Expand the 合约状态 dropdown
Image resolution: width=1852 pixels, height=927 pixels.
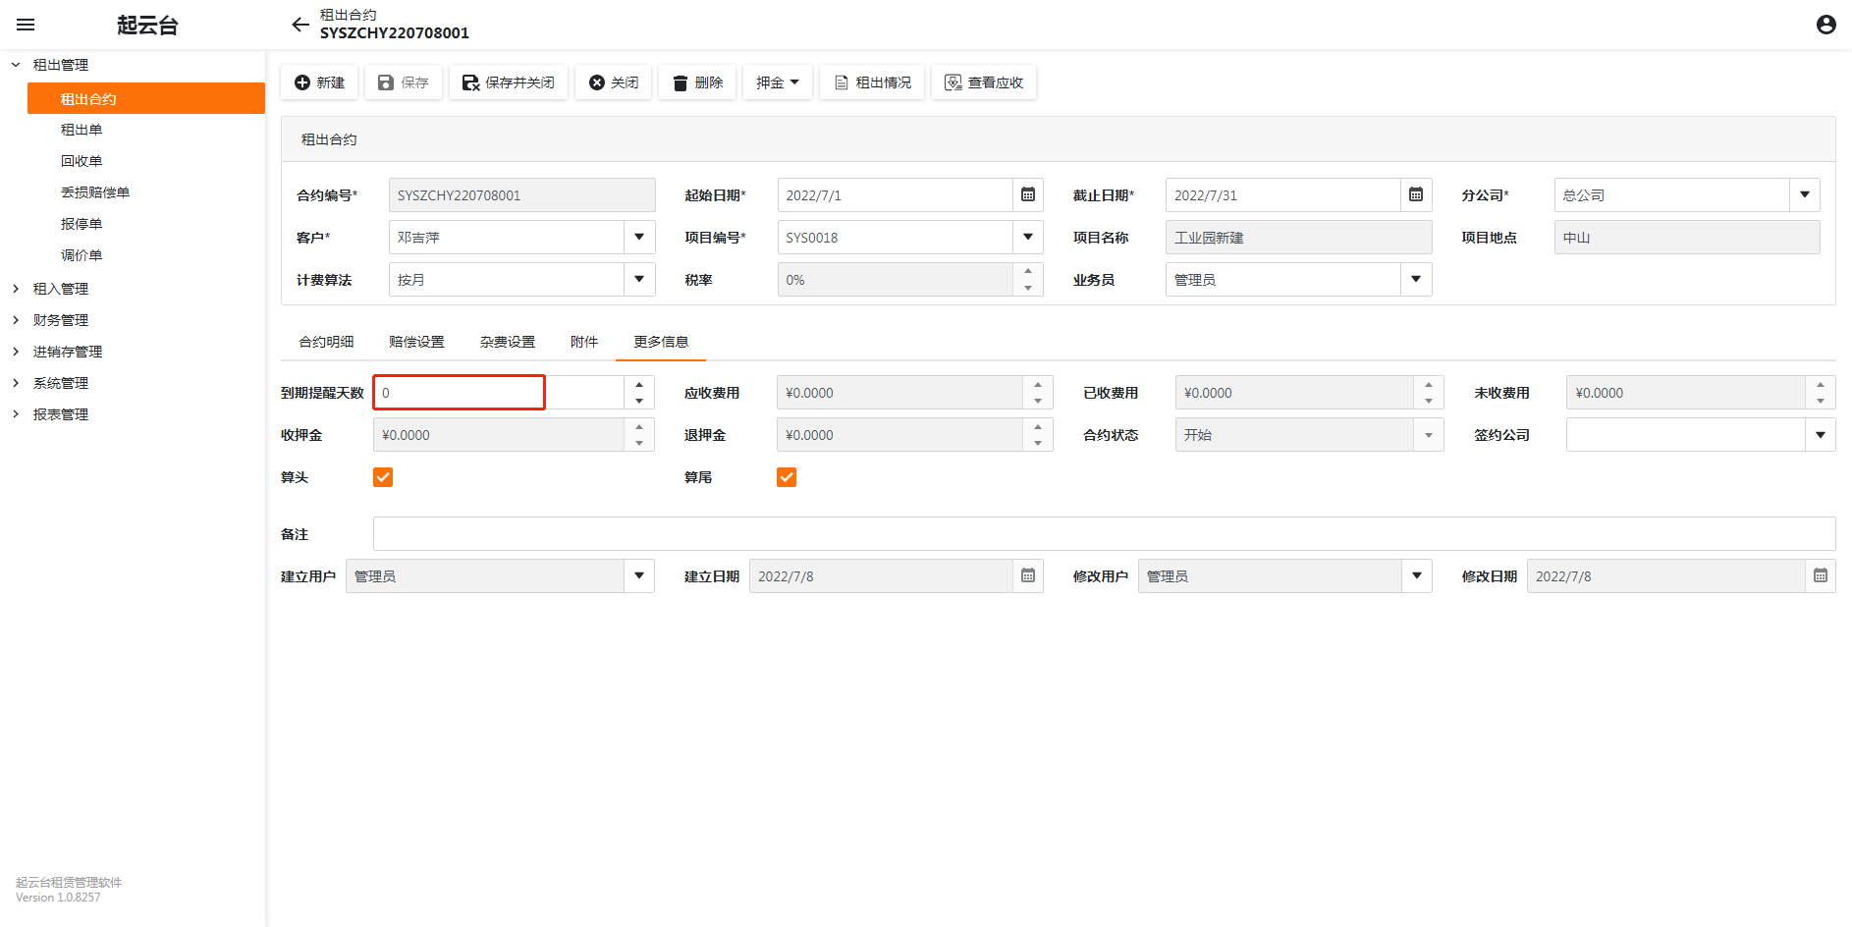point(1429,434)
